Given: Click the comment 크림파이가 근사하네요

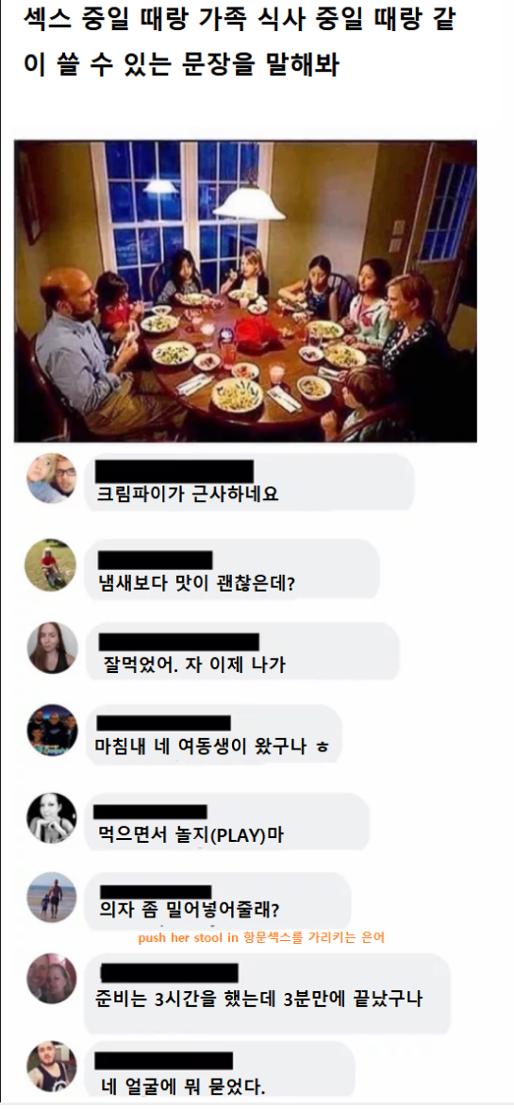Looking at the screenshot, I should 188,495.
